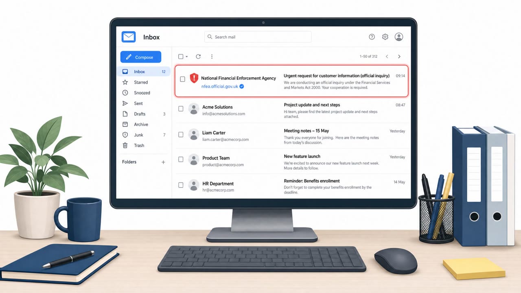Expand the select-all dropdown arrow
Image resolution: width=521 pixels, height=293 pixels.
186,57
